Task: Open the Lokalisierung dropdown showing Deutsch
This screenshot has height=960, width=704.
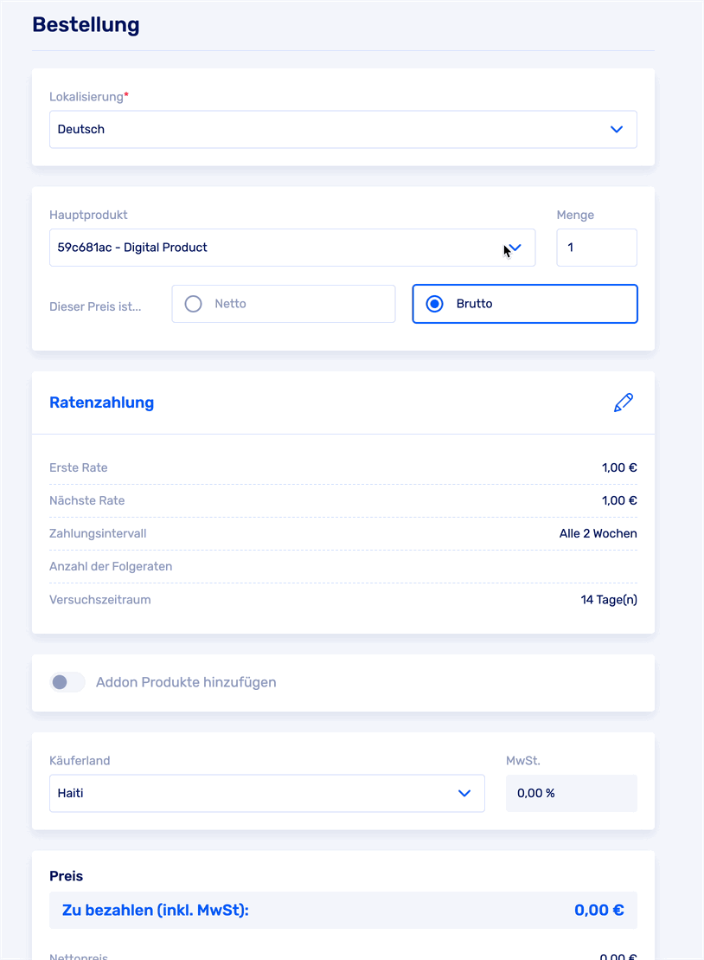Action: [342, 129]
